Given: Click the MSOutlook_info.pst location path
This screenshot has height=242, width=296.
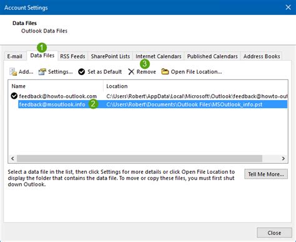Looking at the screenshot, I should click(184, 104).
